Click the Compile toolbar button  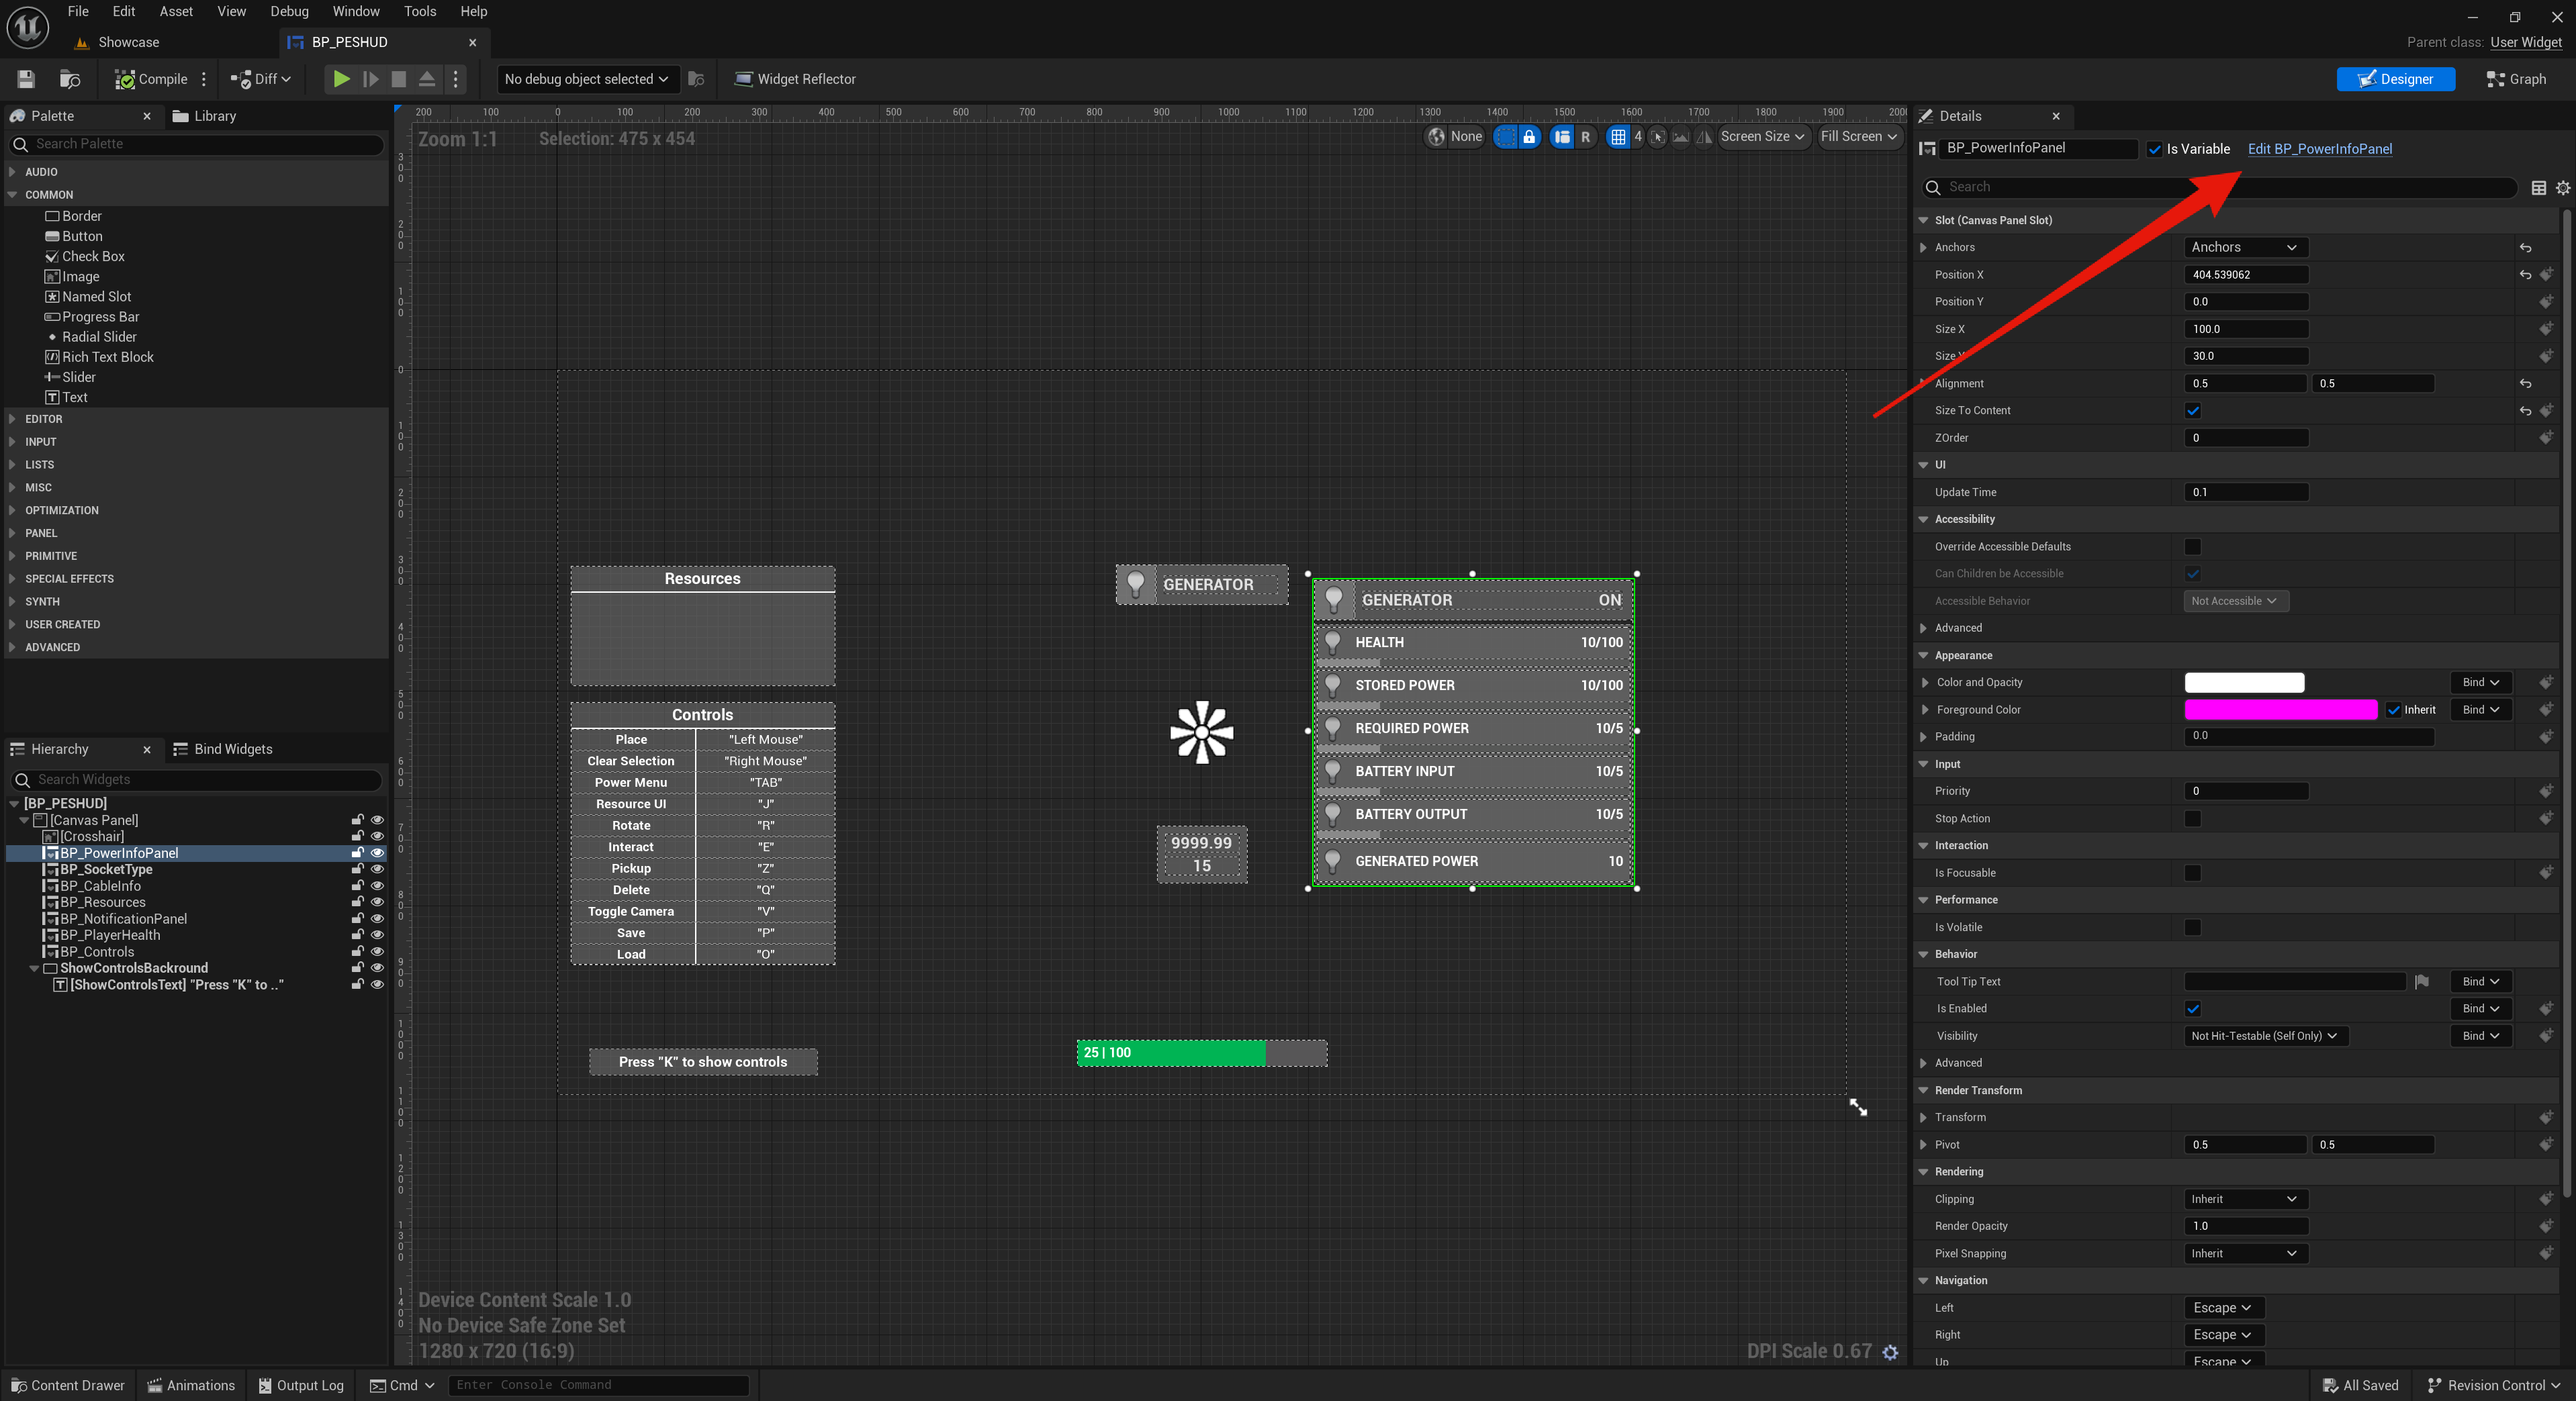point(151,79)
